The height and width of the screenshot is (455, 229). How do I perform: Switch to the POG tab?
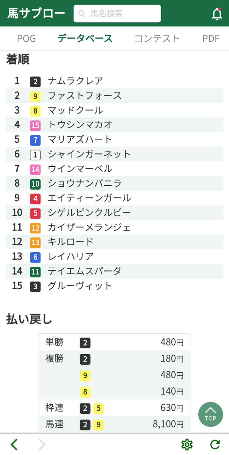click(x=26, y=38)
